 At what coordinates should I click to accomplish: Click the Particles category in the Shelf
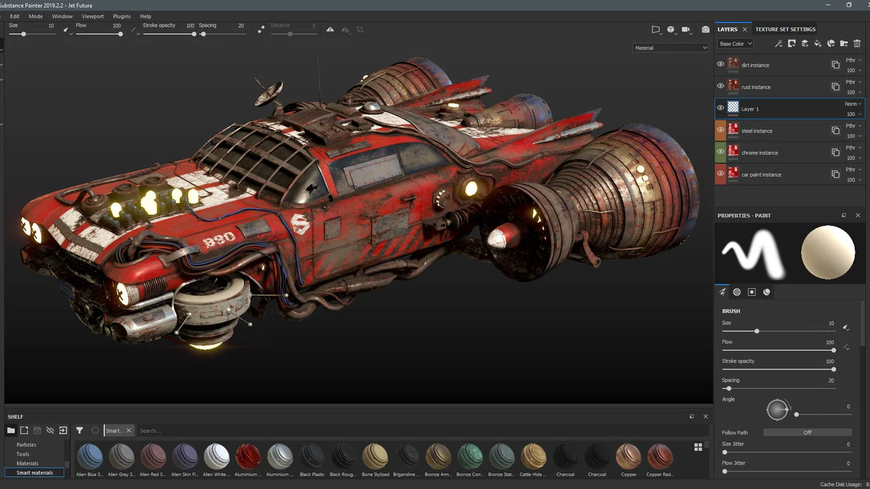click(x=27, y=444)
